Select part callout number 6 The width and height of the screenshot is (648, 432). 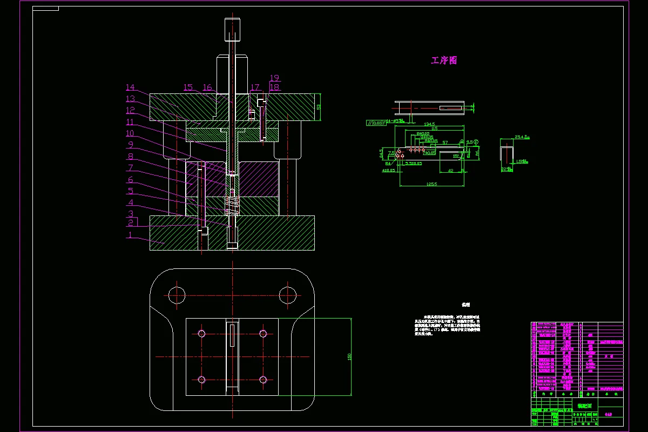130,180
